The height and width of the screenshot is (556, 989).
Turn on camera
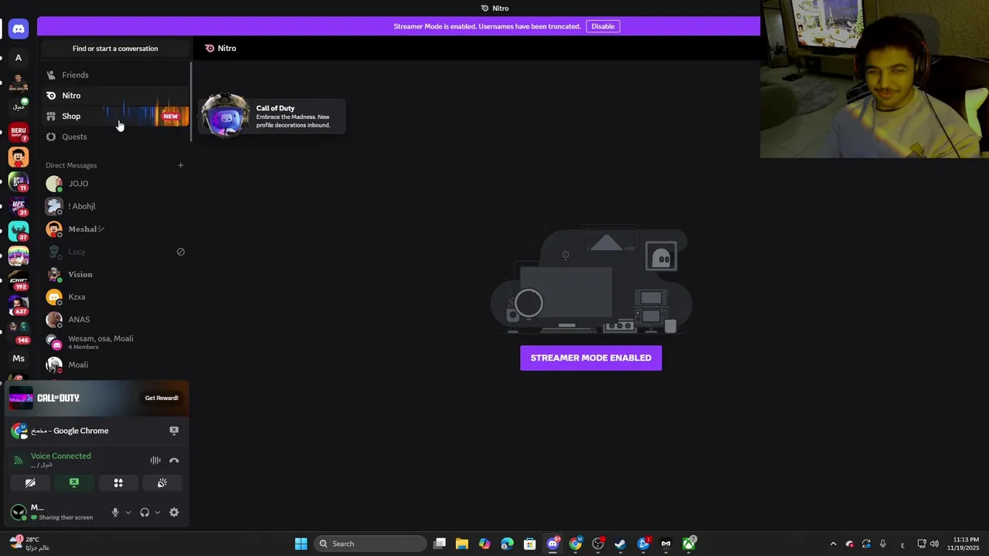30,483
